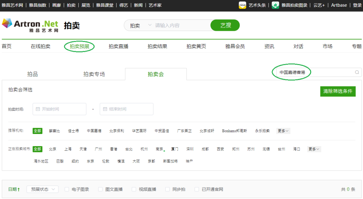Check the 已开通官网 checkbox
This screenshot has height=199, width=363.
coord(197,189)
